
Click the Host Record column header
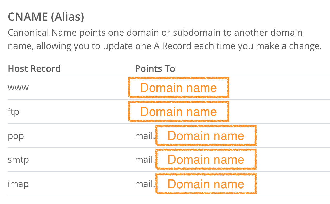34,68
